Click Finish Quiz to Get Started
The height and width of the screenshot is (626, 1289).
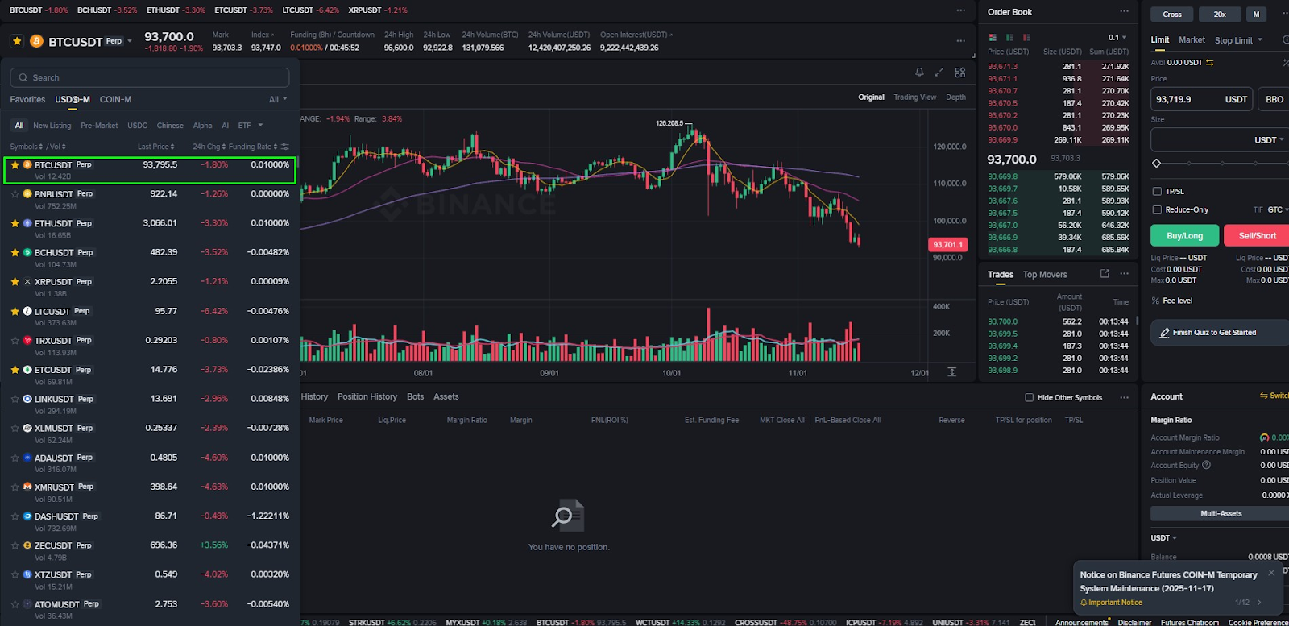point(1221,332)
